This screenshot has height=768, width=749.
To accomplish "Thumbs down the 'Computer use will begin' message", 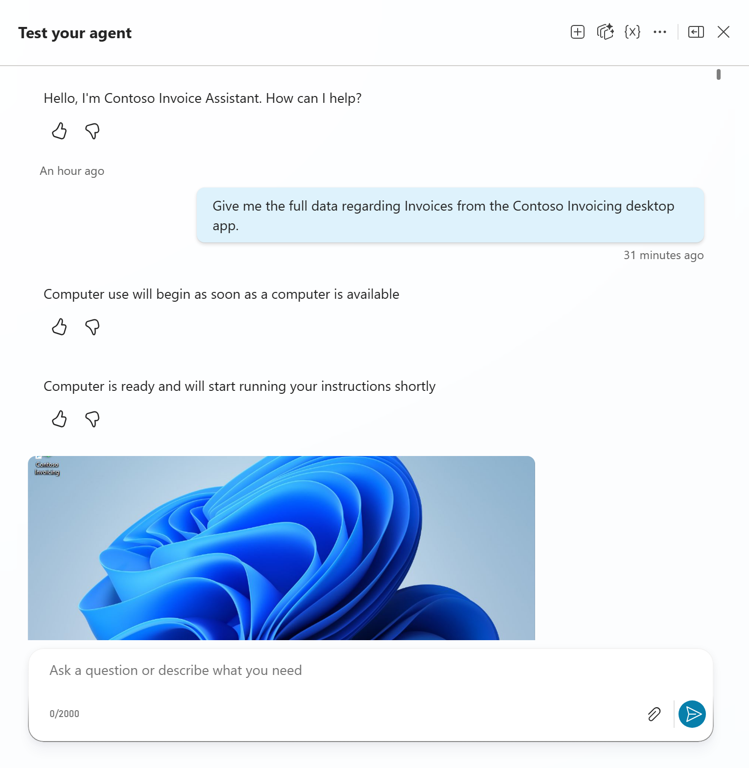I will (x=92, y=327).
